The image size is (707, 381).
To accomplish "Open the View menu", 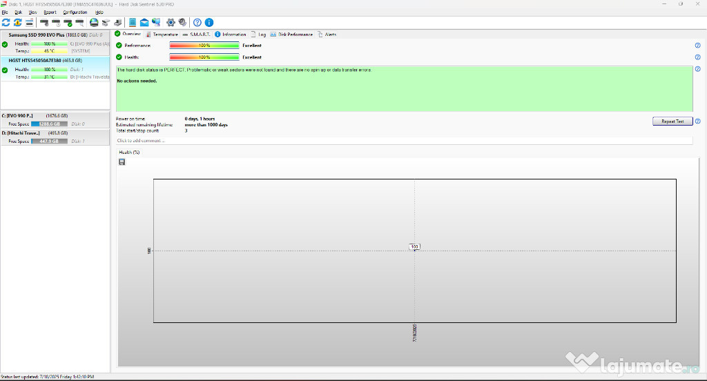I will tap(33, 12).
